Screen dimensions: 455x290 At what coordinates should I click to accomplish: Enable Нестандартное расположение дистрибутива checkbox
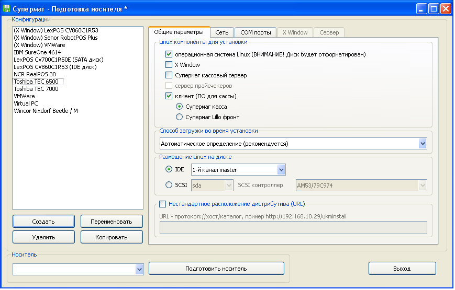[162, 204]
